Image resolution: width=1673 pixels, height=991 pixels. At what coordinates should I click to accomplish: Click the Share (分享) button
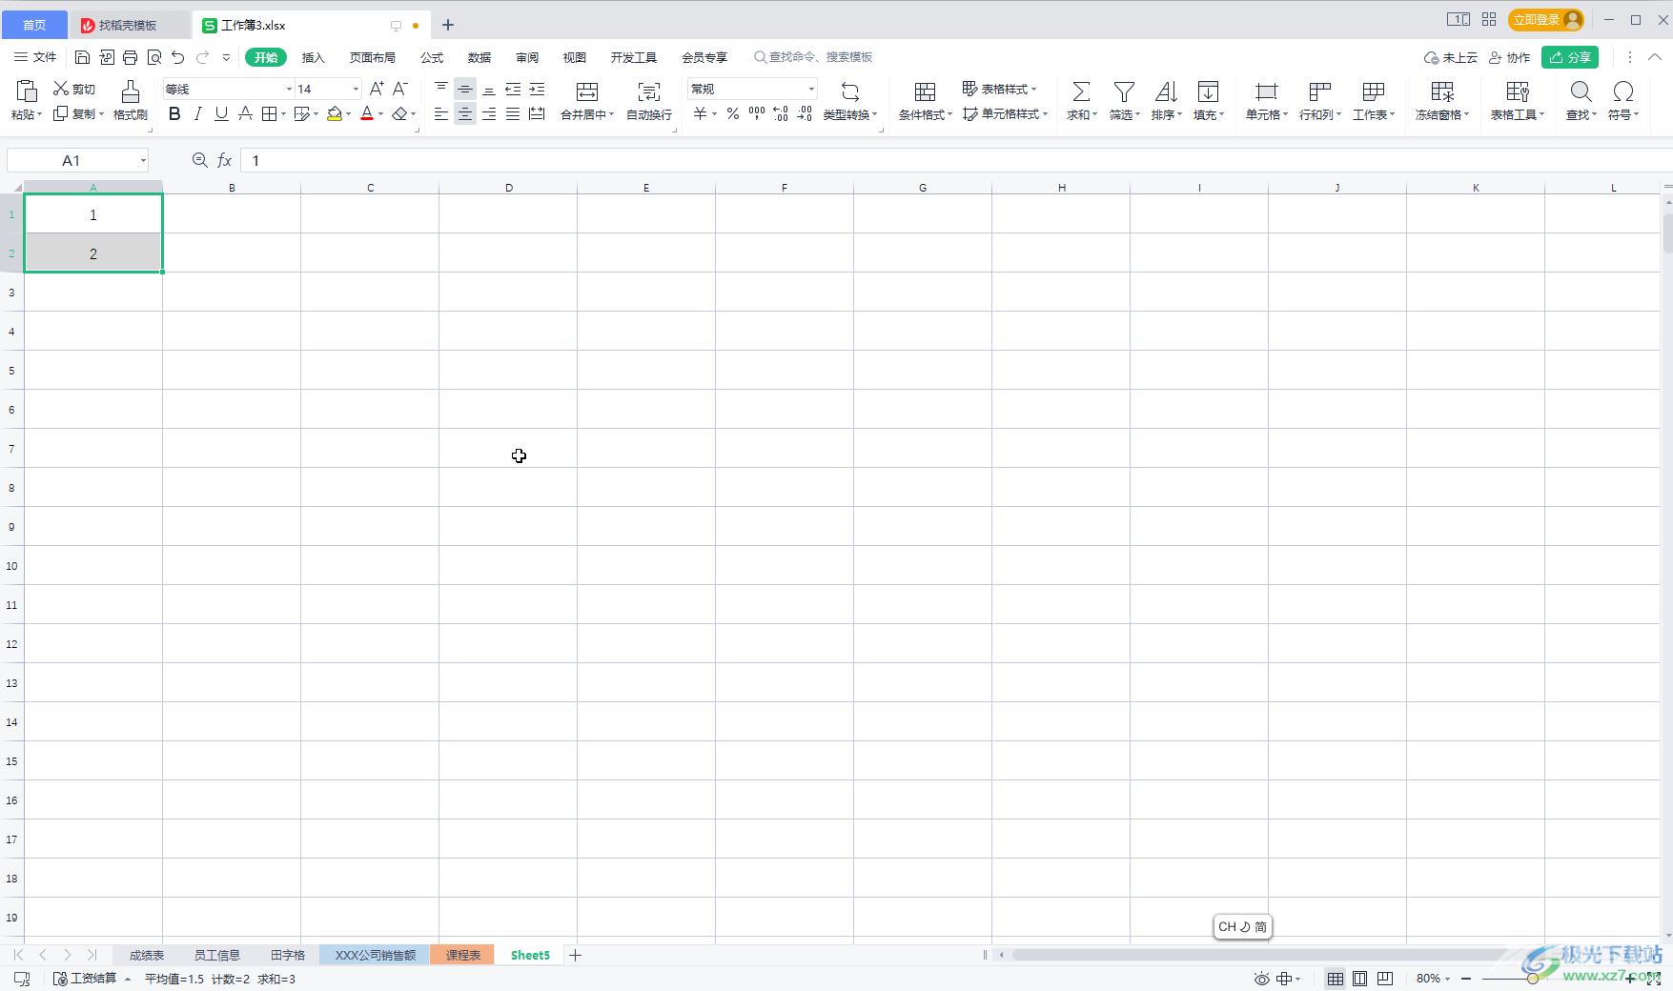(x=1570, y=57)
